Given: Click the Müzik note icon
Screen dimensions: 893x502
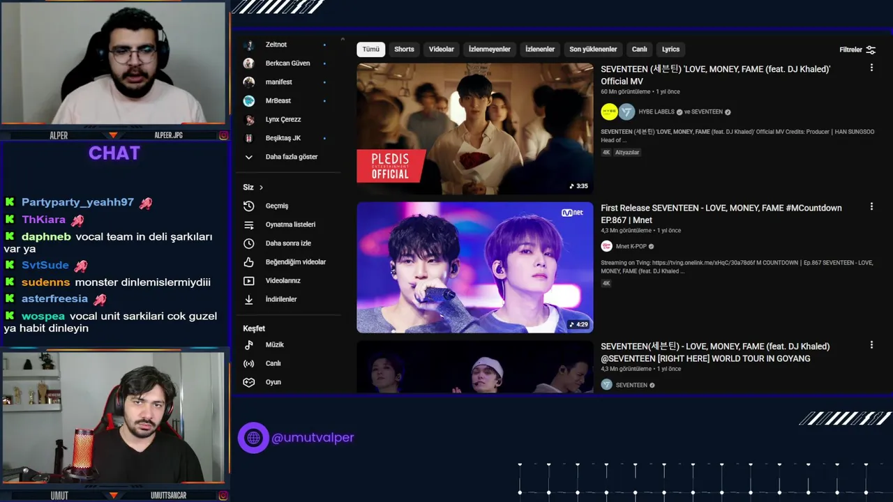Looking at the screenshot, I should pos(249,344).
